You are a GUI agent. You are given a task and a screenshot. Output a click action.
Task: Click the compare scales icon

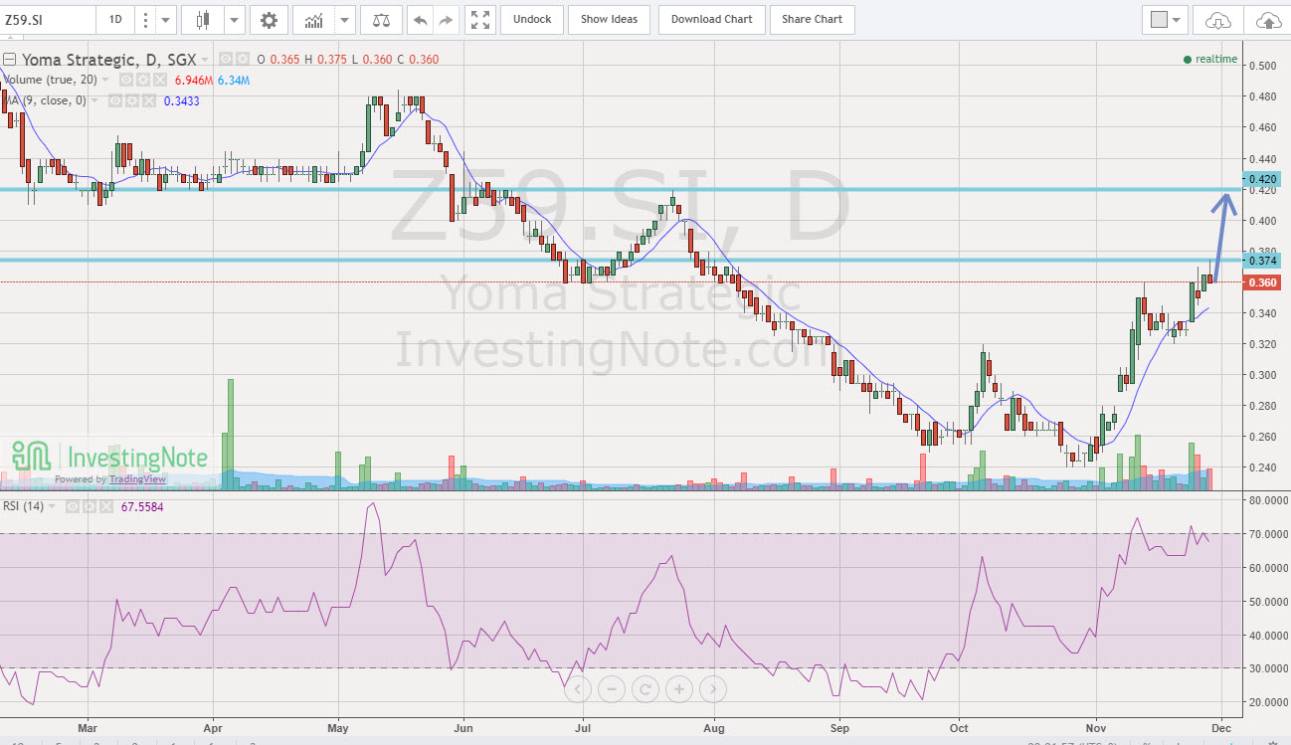(381, 19)
